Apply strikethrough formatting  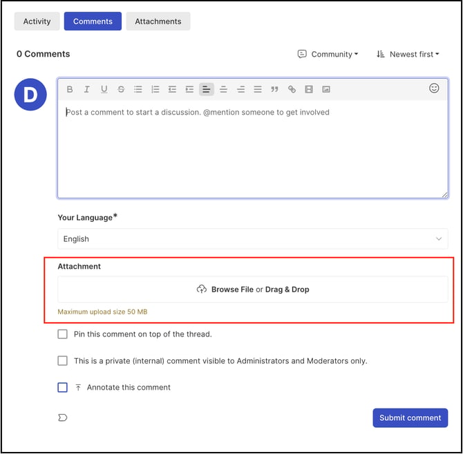(121, 89)
